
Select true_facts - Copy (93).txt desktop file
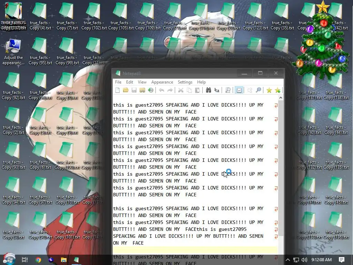point(13,156)
